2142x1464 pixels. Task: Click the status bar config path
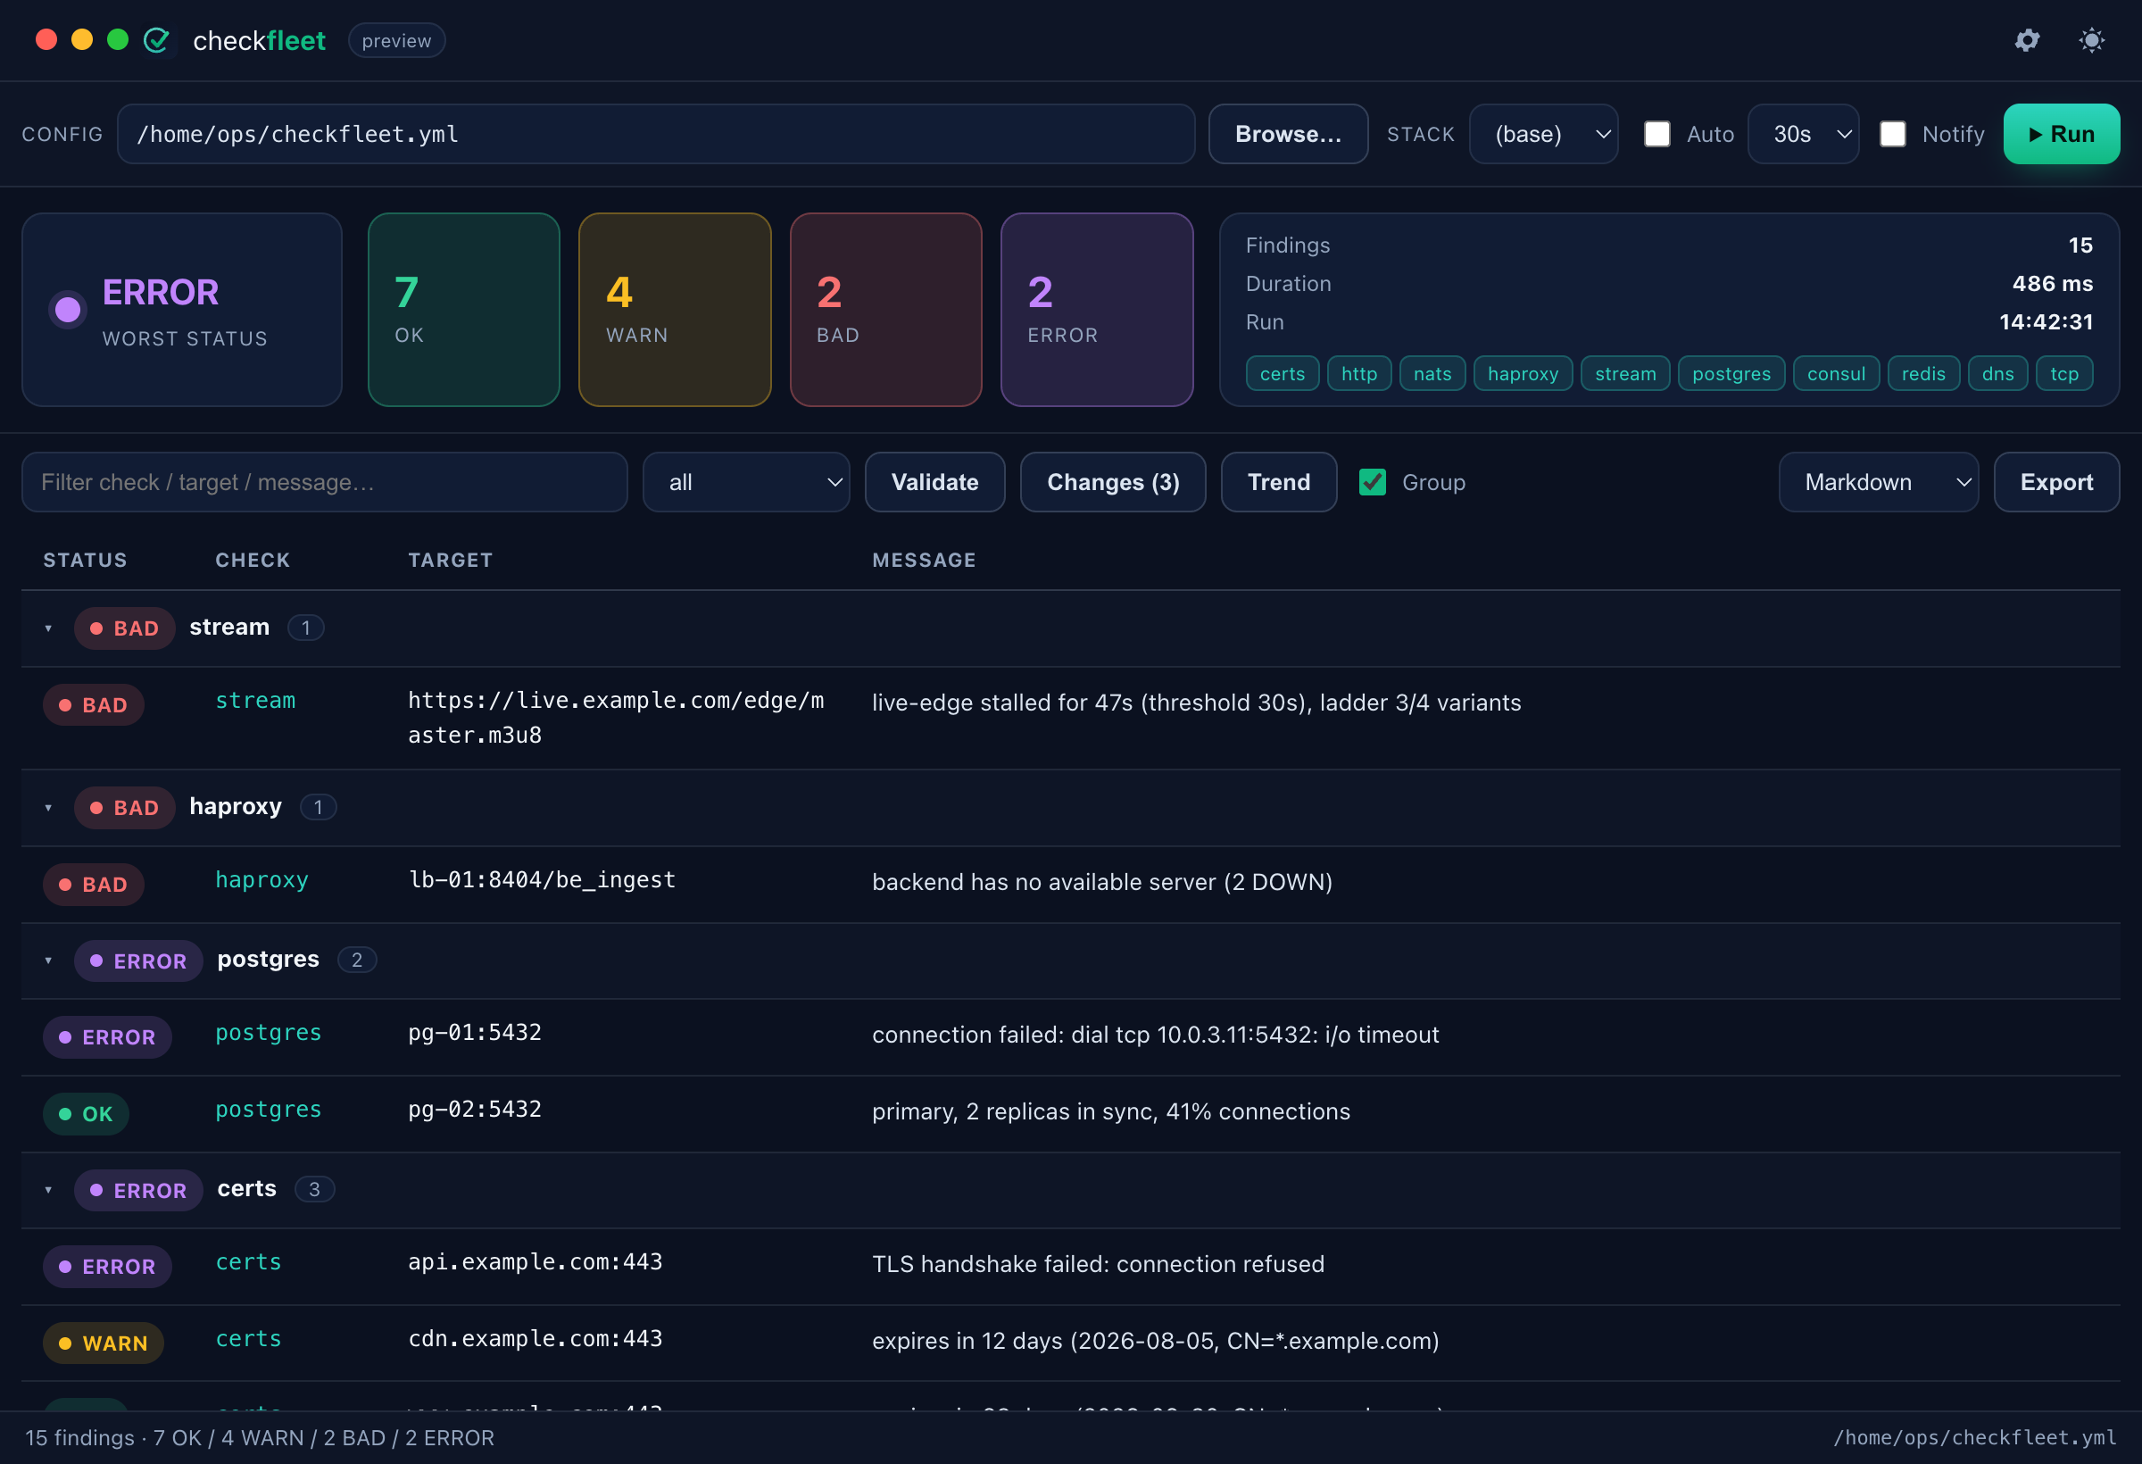(1974, 1438)
